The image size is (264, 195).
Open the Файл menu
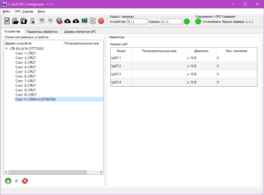point(7,11)
